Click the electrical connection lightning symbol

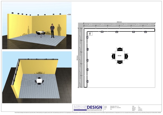(90, 34)
